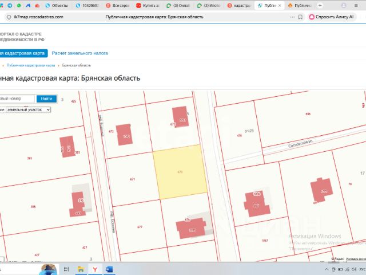Click 'Спросить Алису AI' button
The height and width of the screenshot is (275, 366).
coord(331,17)
